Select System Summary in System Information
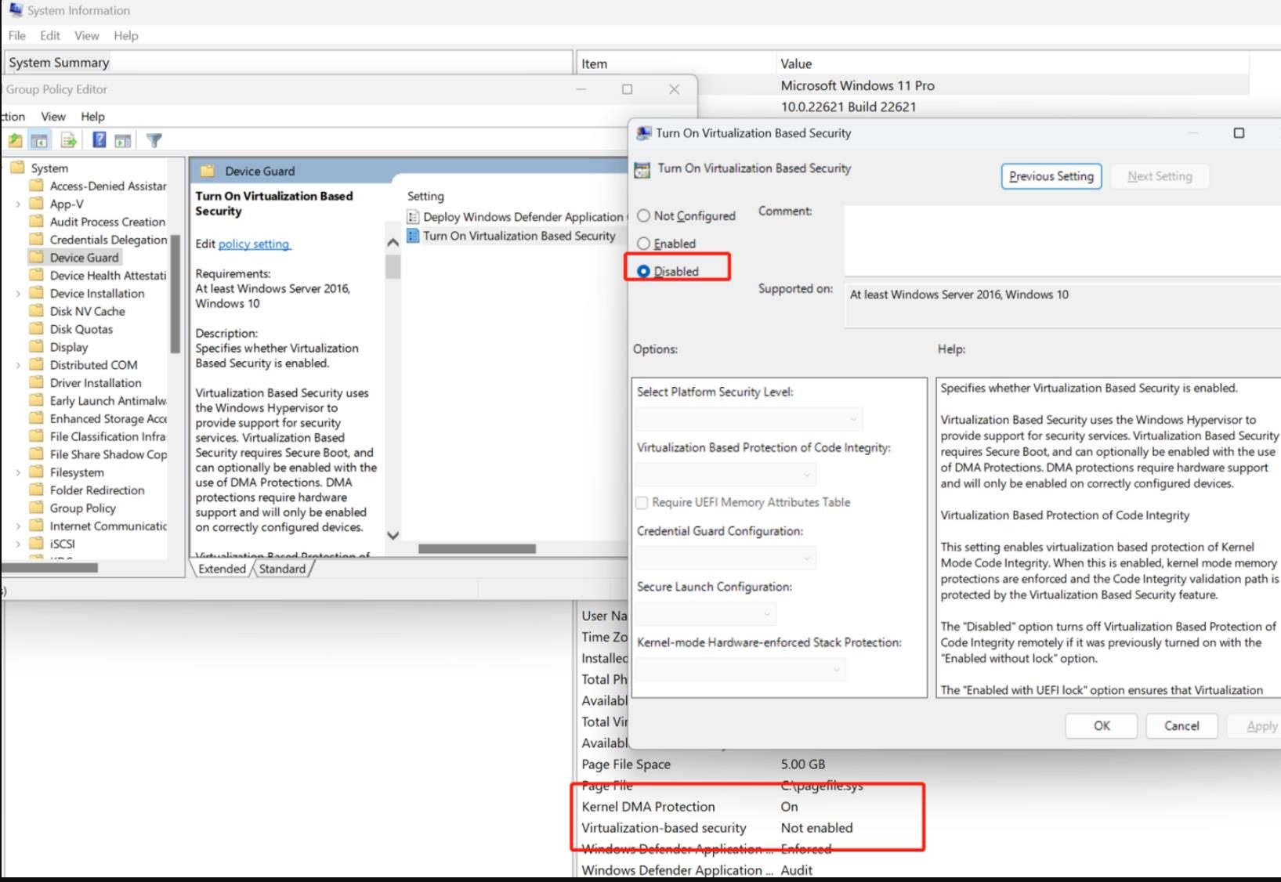Image resolution: width=1281 pixels, height=882 pixels. [x=59, y=63]
